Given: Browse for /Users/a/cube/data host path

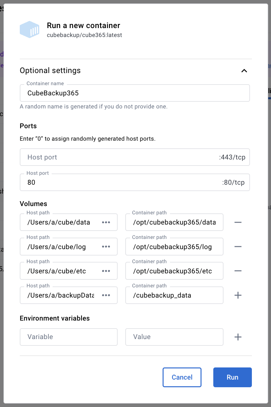Looking at the screenshot, I should [106, 222].
